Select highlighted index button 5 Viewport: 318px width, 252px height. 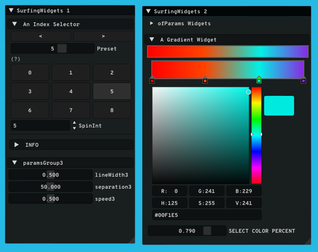112,91
